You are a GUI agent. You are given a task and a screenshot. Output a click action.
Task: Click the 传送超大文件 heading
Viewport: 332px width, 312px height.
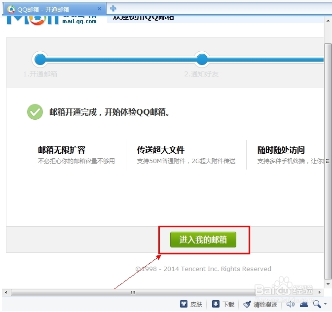(161, 150)
